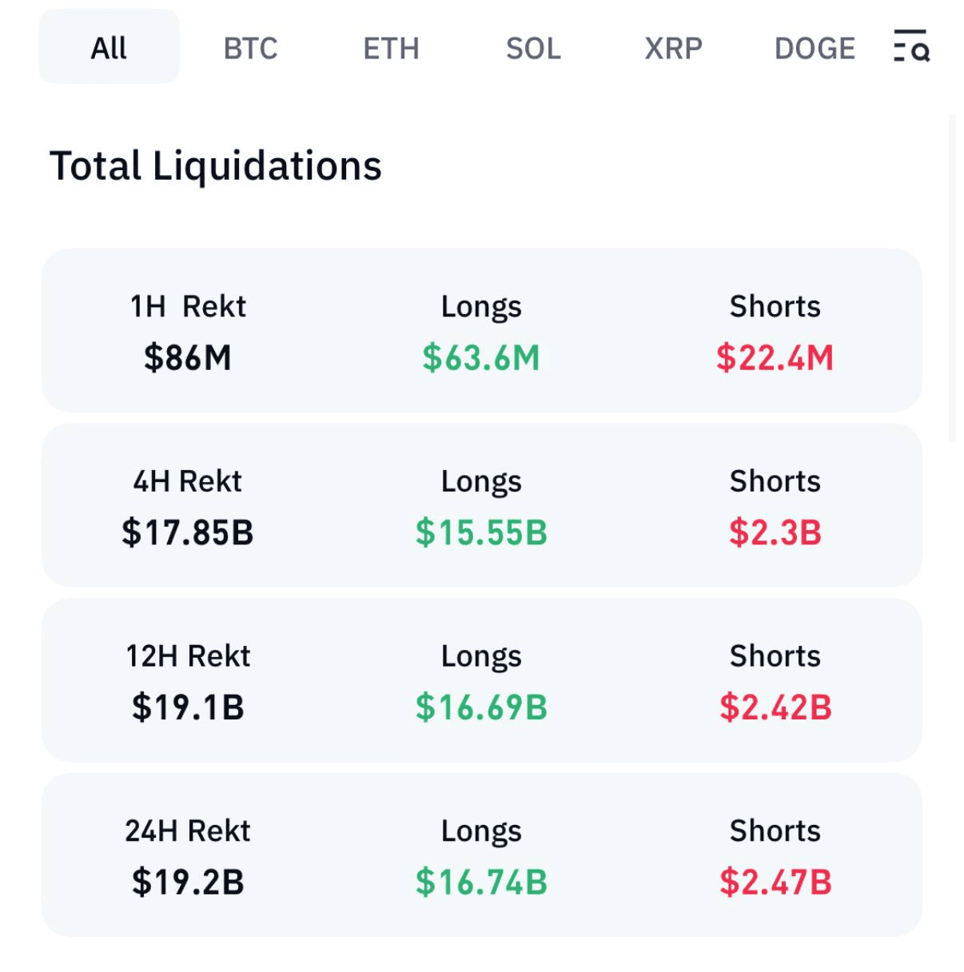964x972 pixels.
Task: Click the 12H Shorts $2.42B value
Action: click(775, 707)
